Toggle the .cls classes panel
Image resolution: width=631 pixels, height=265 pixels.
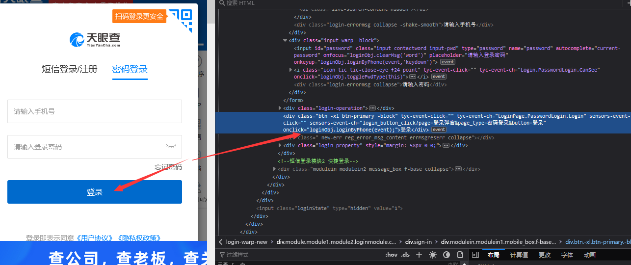coord(405,255)
